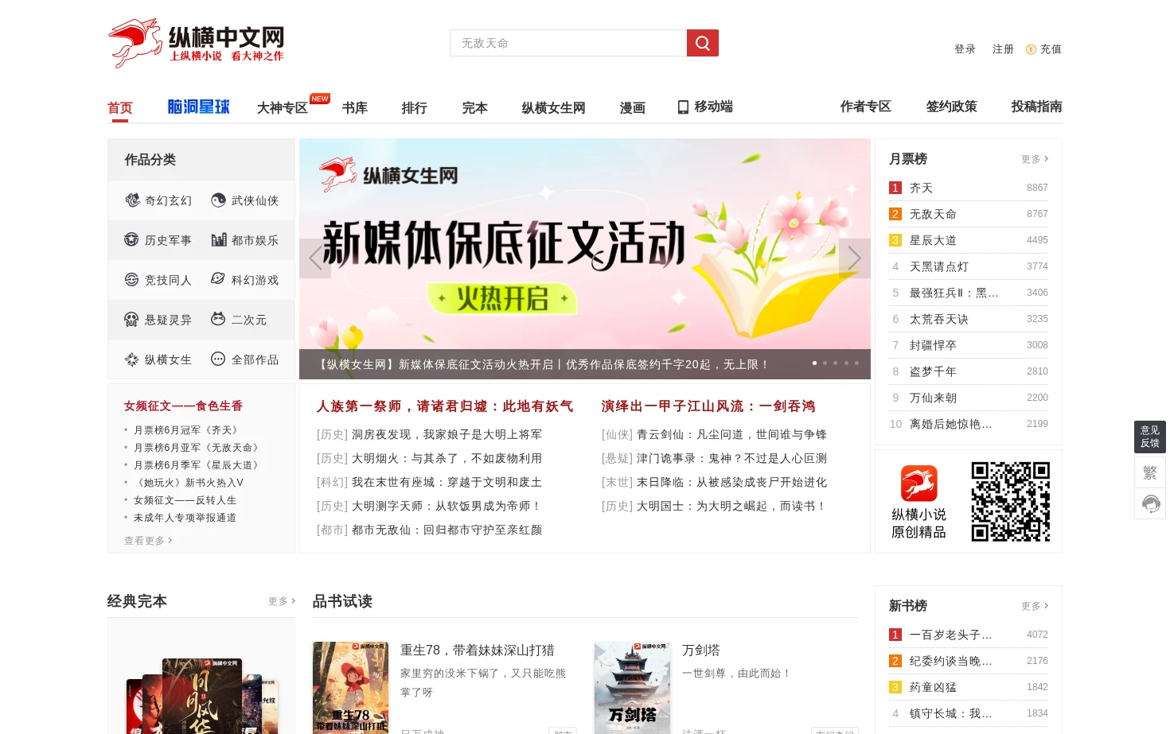Viewport: 1170px width, 734px height.
Task: Open 星辰大道 in 月票榜
Action: coord(933,240)
